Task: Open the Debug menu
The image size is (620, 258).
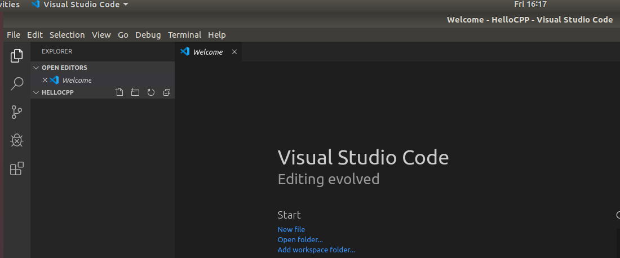Action: (148, 35)
